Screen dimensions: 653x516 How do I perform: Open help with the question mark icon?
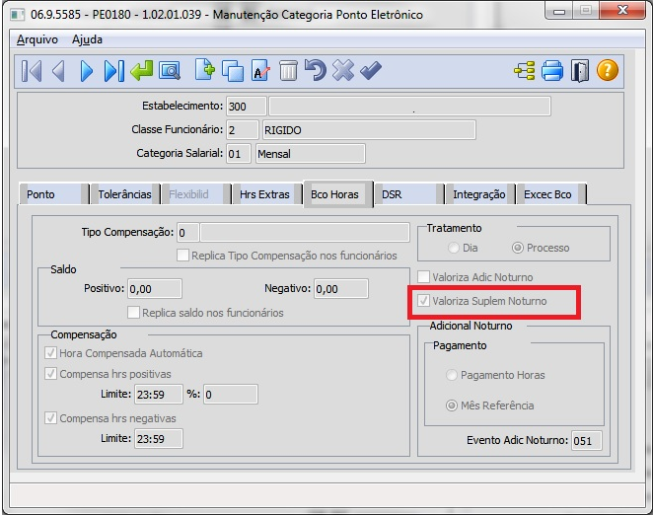click(x=608, y=70)
